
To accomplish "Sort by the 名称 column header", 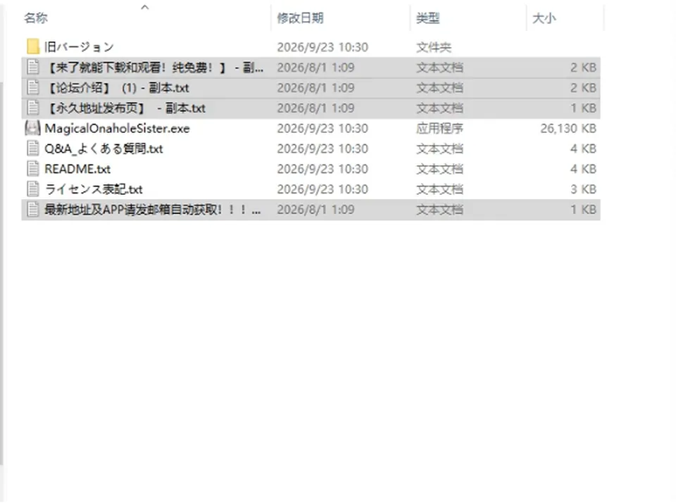I will point(36,18).
